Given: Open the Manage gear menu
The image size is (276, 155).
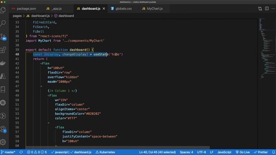Looking at the screenshot, I should point(3,142).
